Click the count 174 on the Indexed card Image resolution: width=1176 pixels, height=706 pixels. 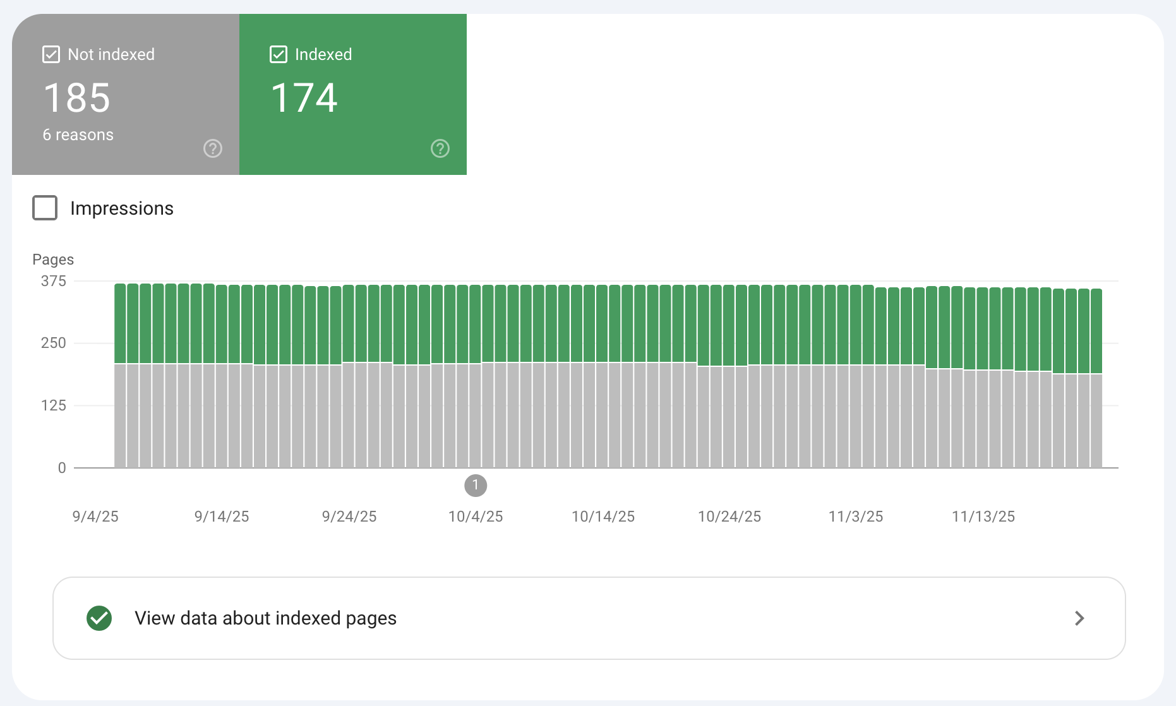tap(304, 97)
